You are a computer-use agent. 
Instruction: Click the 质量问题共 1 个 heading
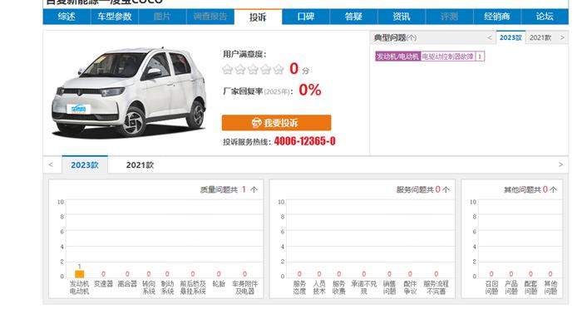click(x=229, y=189)
